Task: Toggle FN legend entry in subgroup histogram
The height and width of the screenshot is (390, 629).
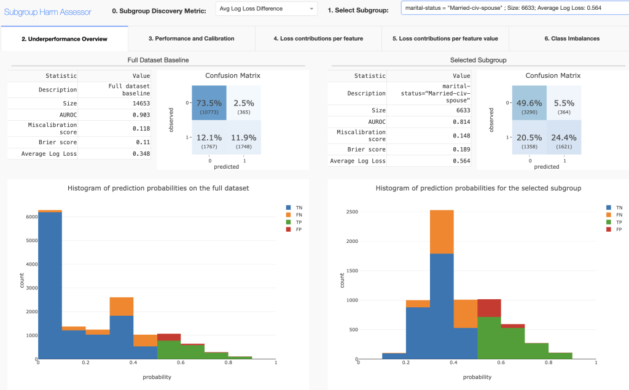Action: (x=614, y=215)
